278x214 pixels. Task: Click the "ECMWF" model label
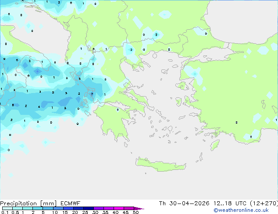(71, 204)
